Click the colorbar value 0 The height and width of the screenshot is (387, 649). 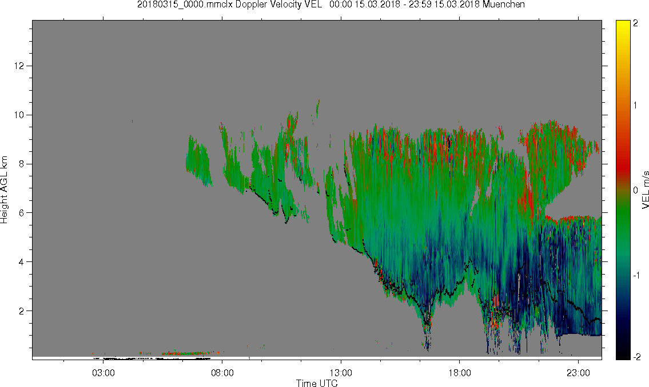click(x=635, y=191)
